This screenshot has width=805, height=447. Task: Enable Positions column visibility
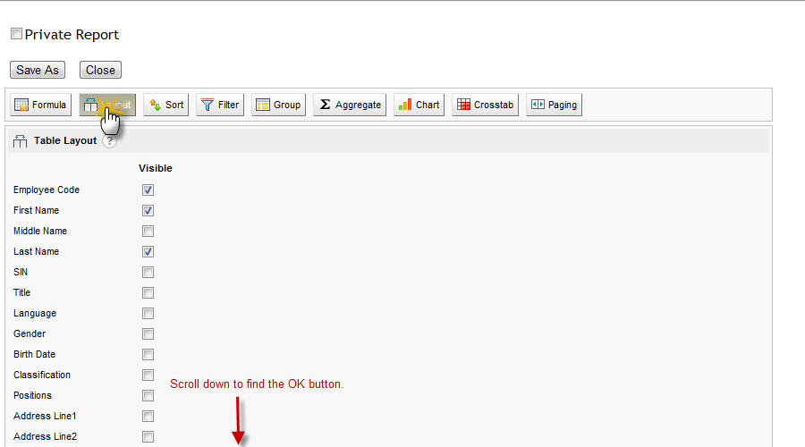pos(148,395)
